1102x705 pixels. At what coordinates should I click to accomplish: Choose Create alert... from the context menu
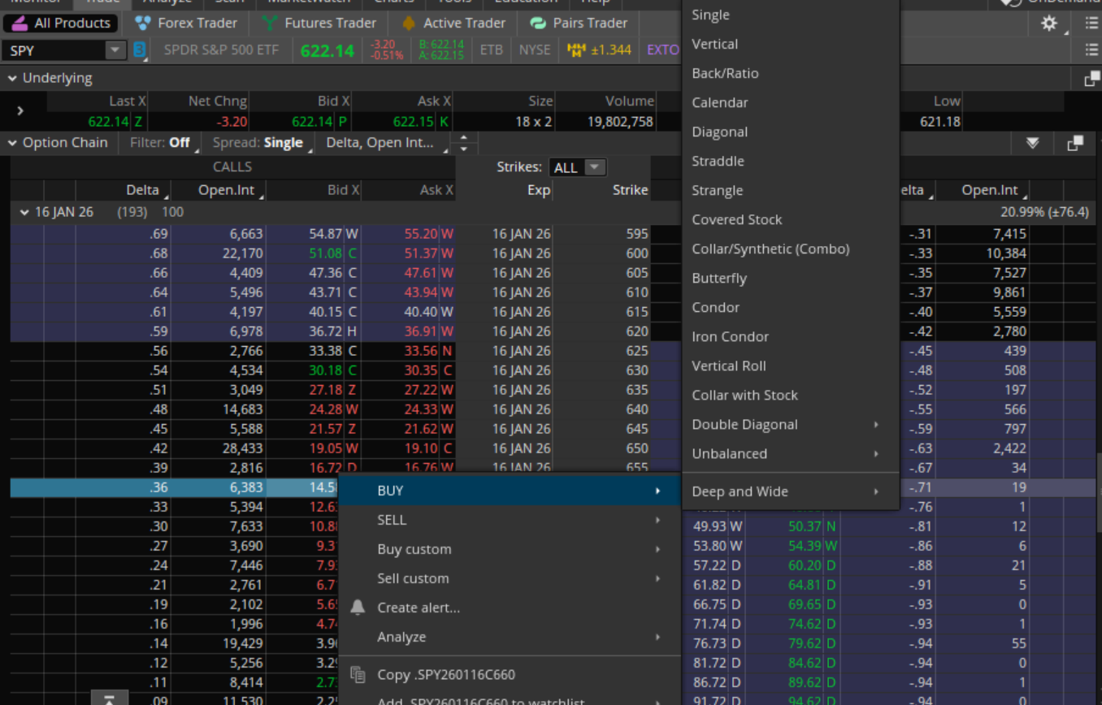tap(510, 608)
